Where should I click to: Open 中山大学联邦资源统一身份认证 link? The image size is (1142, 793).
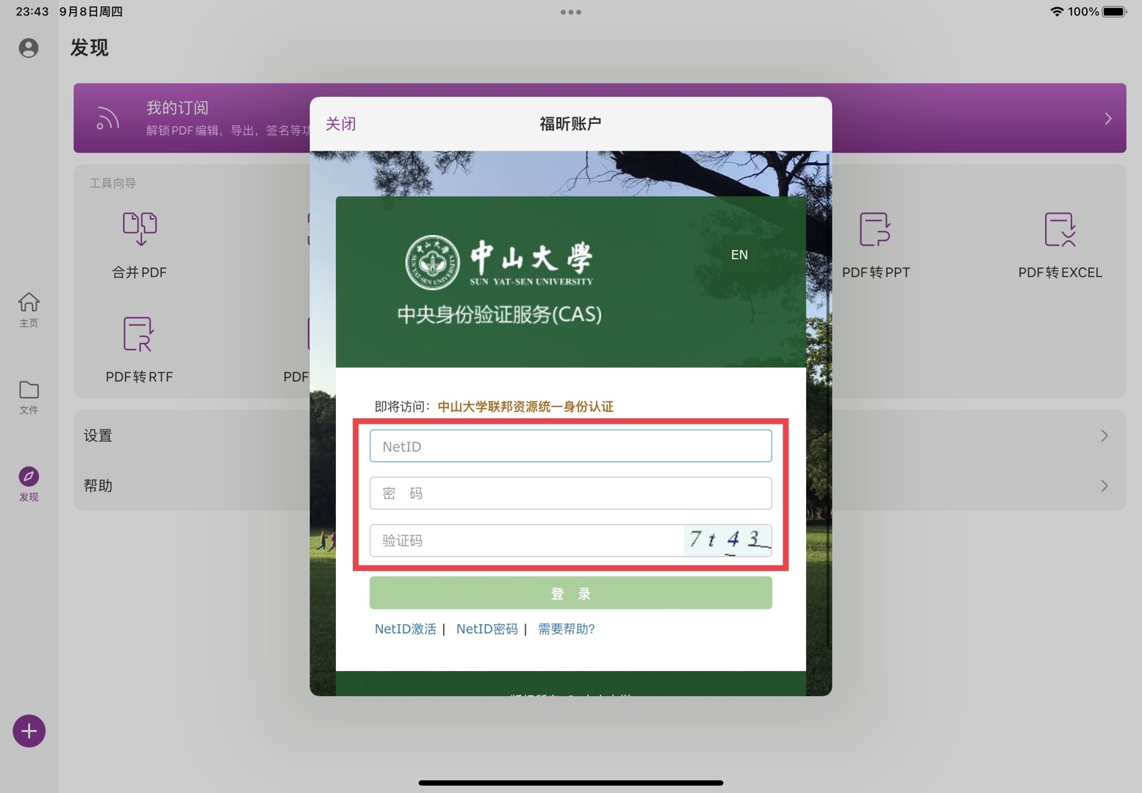pos(525,407)
